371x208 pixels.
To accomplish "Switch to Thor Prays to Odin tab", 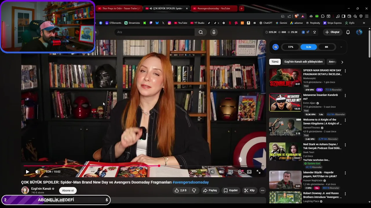I will coord(119,8).
